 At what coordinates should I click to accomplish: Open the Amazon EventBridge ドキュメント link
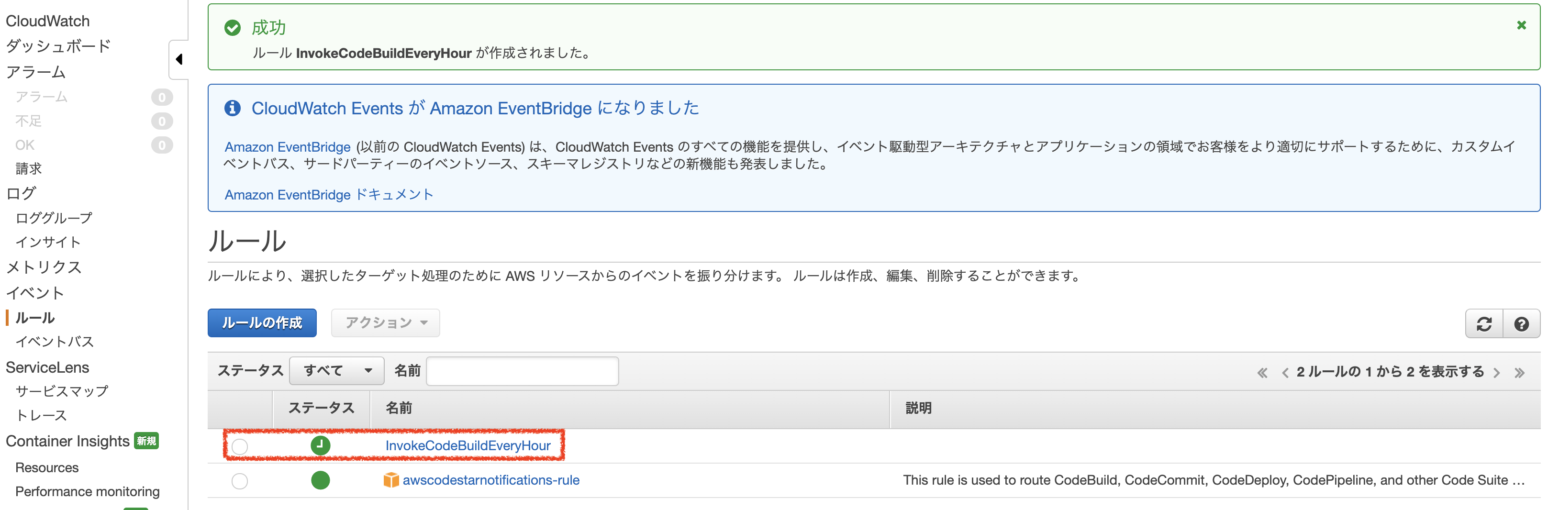[329, 195]
